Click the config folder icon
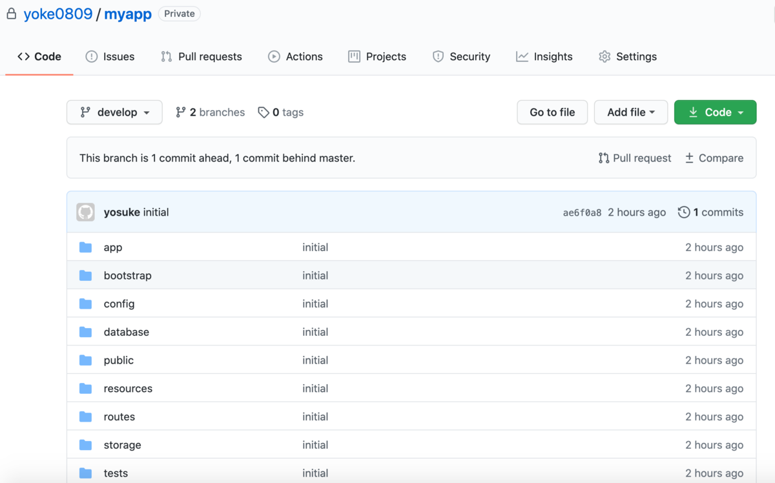This screenshot has height=483, width=775. tap(85, 304)
